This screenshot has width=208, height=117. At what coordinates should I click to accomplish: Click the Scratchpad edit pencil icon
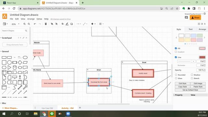coord(23,38)
